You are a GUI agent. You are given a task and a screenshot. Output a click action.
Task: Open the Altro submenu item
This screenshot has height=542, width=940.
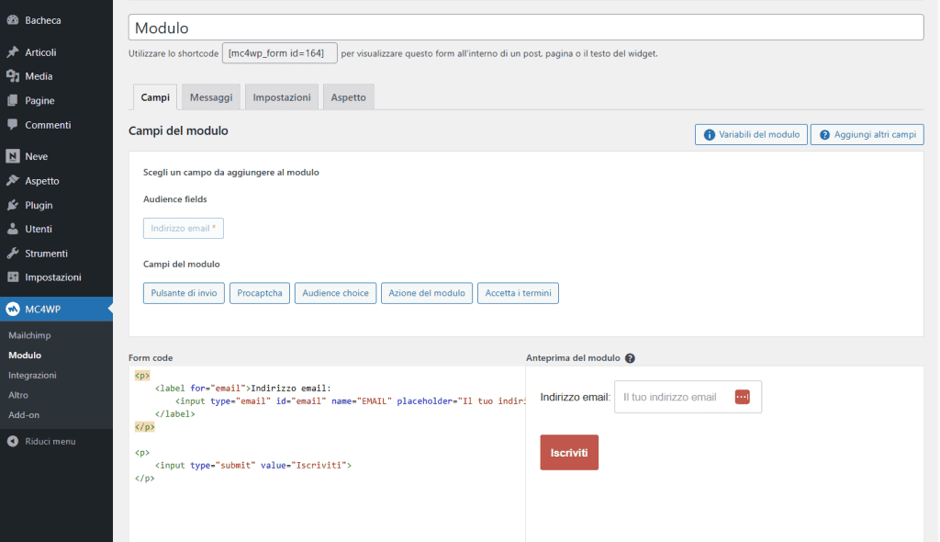click(18, 394)
